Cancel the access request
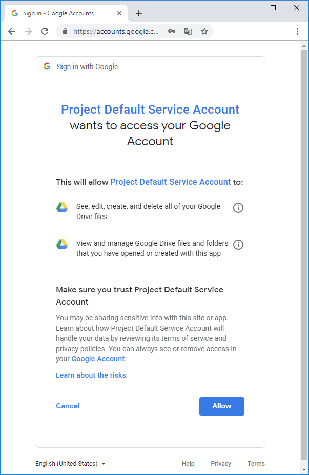Viewport: 309px width, 475px height. (x=68, y=406)
